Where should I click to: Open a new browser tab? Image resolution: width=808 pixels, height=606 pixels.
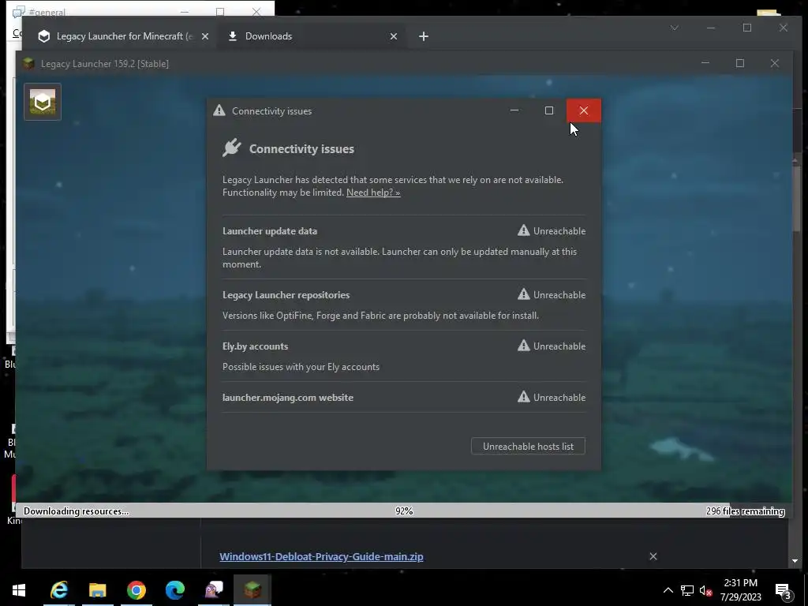click(x=424, y=36)
